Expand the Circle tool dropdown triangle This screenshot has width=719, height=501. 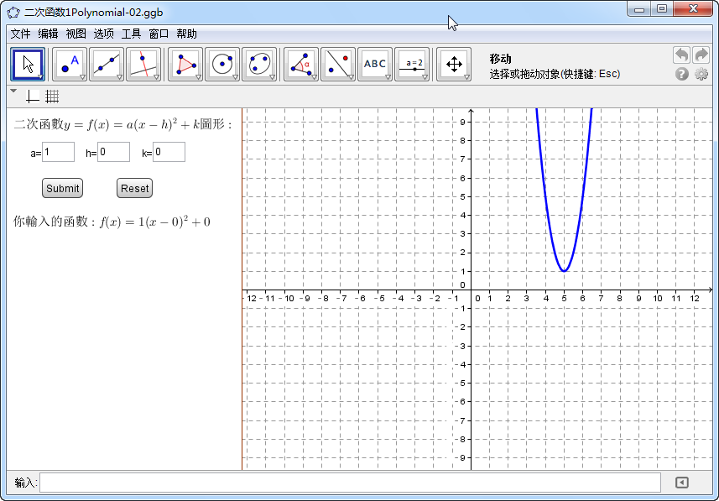click(x=235, y=77)
